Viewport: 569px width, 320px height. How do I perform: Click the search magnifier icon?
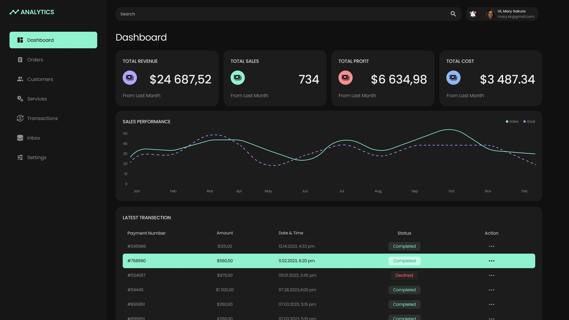(453, 14)
